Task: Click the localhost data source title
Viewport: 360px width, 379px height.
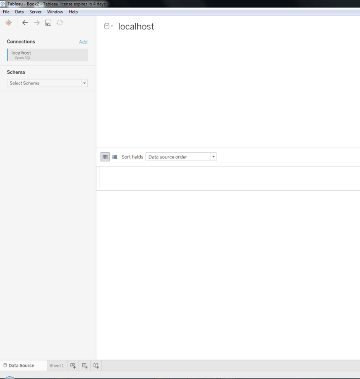Action: 136,26
